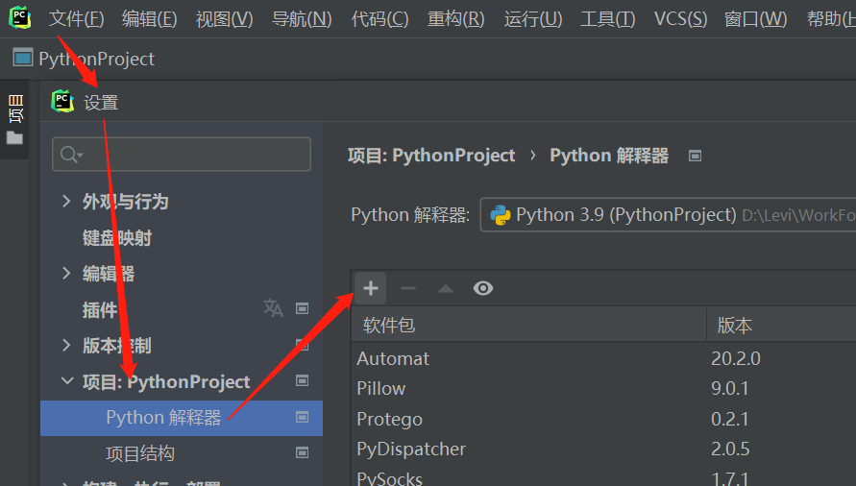This screenshot has width=856, height=486.
Task: Select Python 解释器 in settings tree
Action: (182, 418)
